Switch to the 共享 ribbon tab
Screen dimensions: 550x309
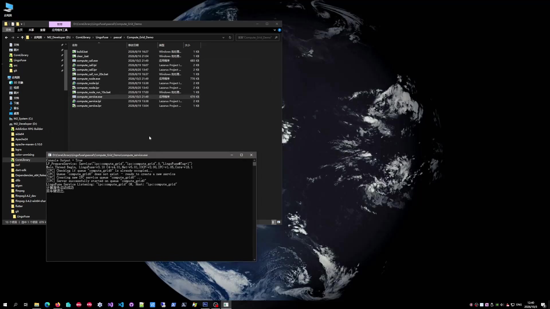(31, 30)
